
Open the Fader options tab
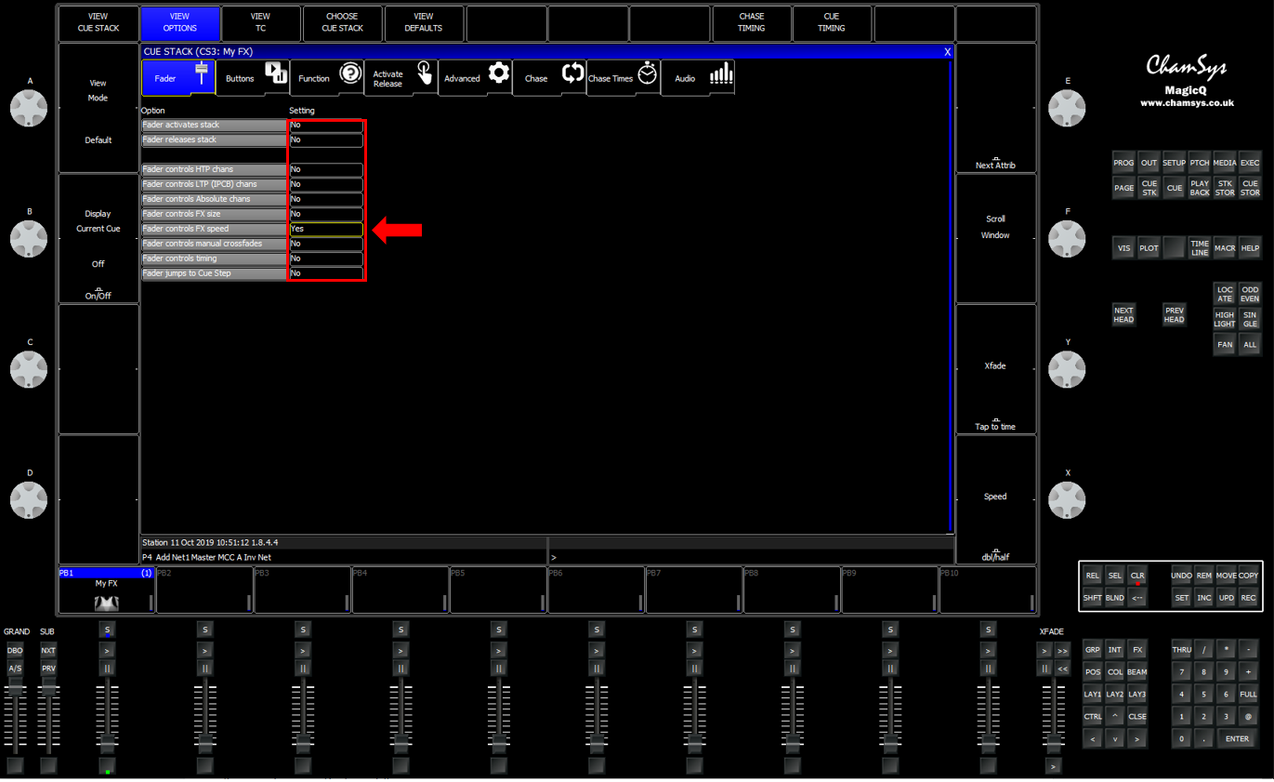tap(178, 78)
